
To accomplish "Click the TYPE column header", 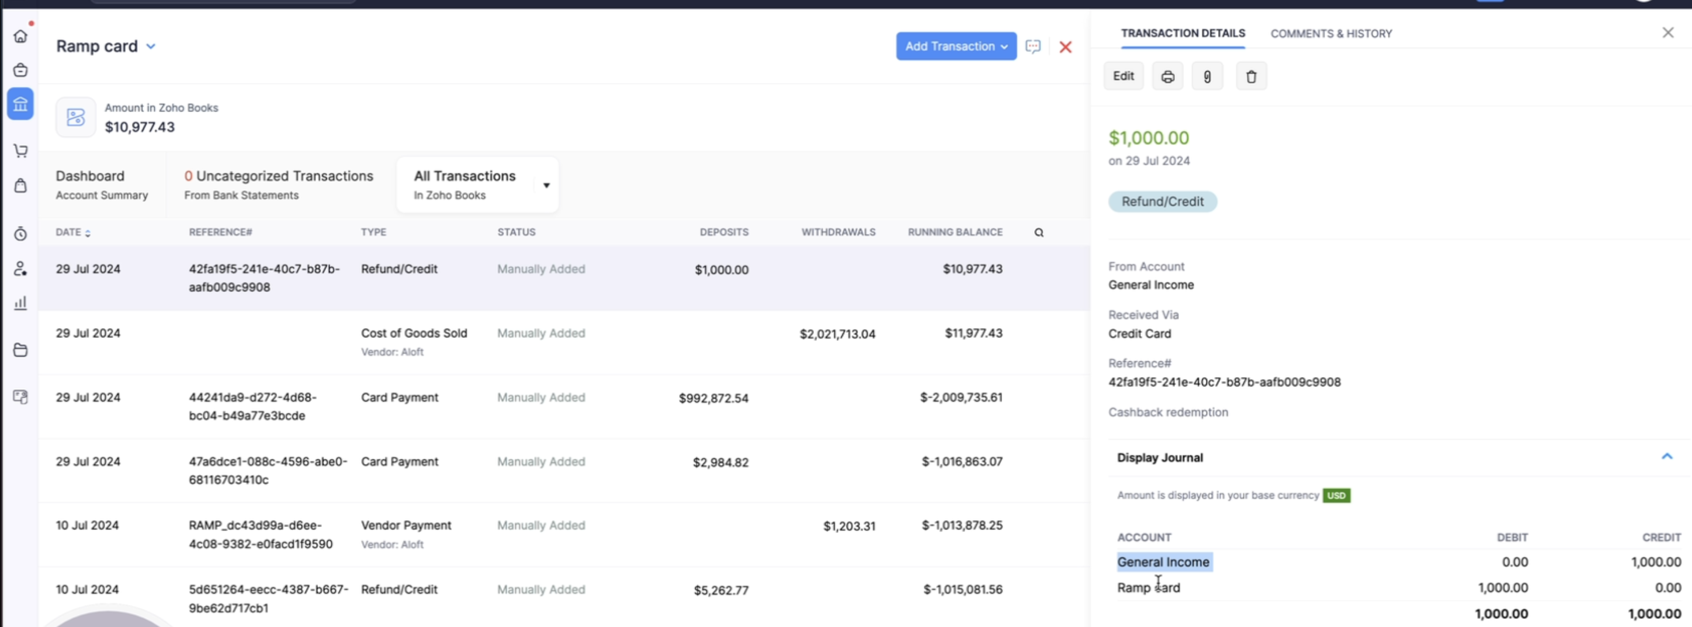I will [x=373, y=232].
